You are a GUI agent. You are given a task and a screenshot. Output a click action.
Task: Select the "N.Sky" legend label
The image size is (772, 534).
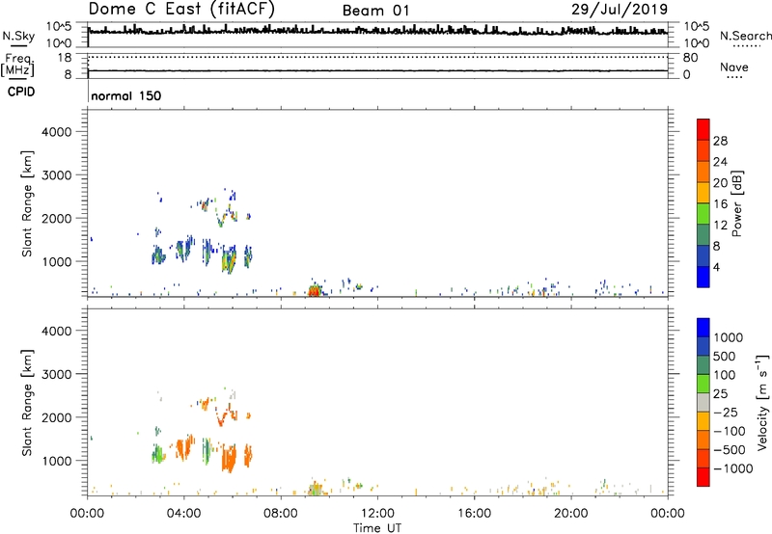point(18,36)
